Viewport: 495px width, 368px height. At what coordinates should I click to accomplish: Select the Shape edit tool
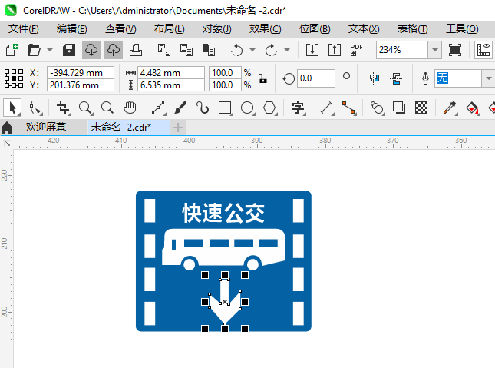tap(35, 108)
